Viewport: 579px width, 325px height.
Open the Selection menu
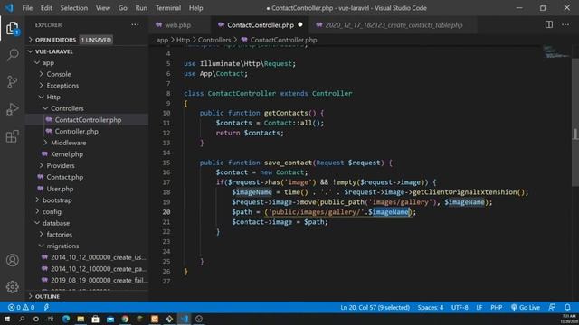click(x=74, y=8)
